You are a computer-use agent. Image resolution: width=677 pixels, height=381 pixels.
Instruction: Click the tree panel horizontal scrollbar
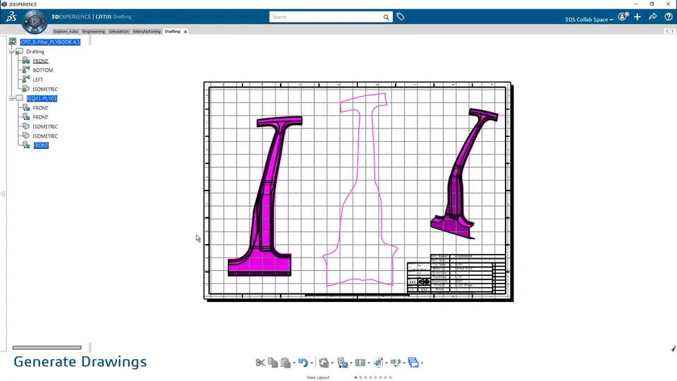(x=47, y=347)
